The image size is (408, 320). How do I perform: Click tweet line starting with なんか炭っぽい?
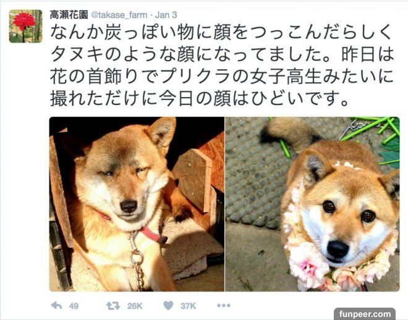(x=221, y=33)
